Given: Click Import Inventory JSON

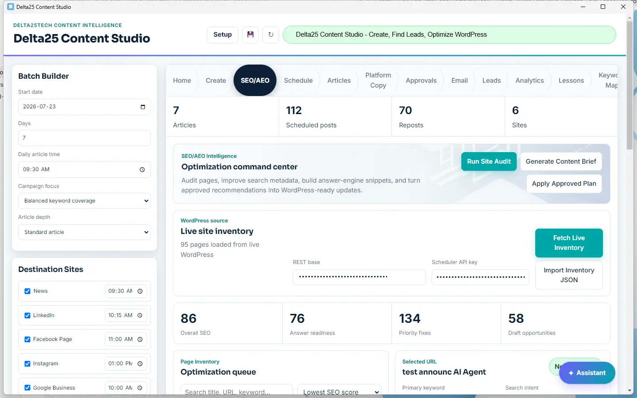Looking at the screenshot, I should pyautogui.click(x=569, y=275).
